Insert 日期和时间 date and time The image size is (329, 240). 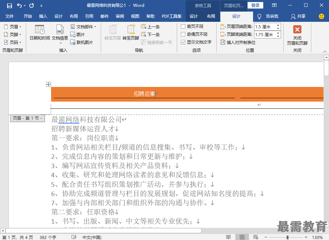click(40, 32)
